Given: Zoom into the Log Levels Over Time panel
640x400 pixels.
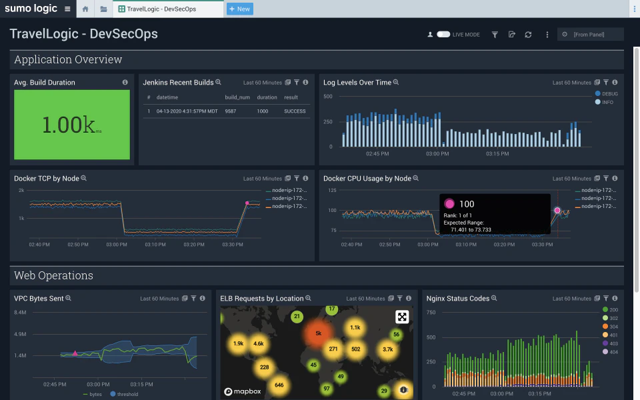Looking at the screenshot, I should pyautogui.click(x=396, y=82).
